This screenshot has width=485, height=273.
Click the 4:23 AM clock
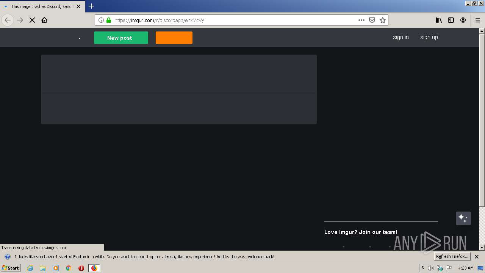pos(466,268)
